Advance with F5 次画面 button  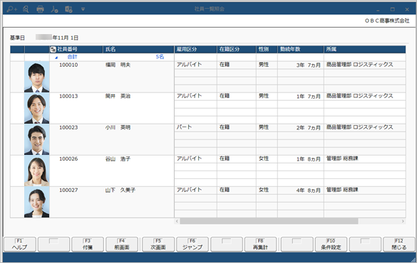click(158, 245)
